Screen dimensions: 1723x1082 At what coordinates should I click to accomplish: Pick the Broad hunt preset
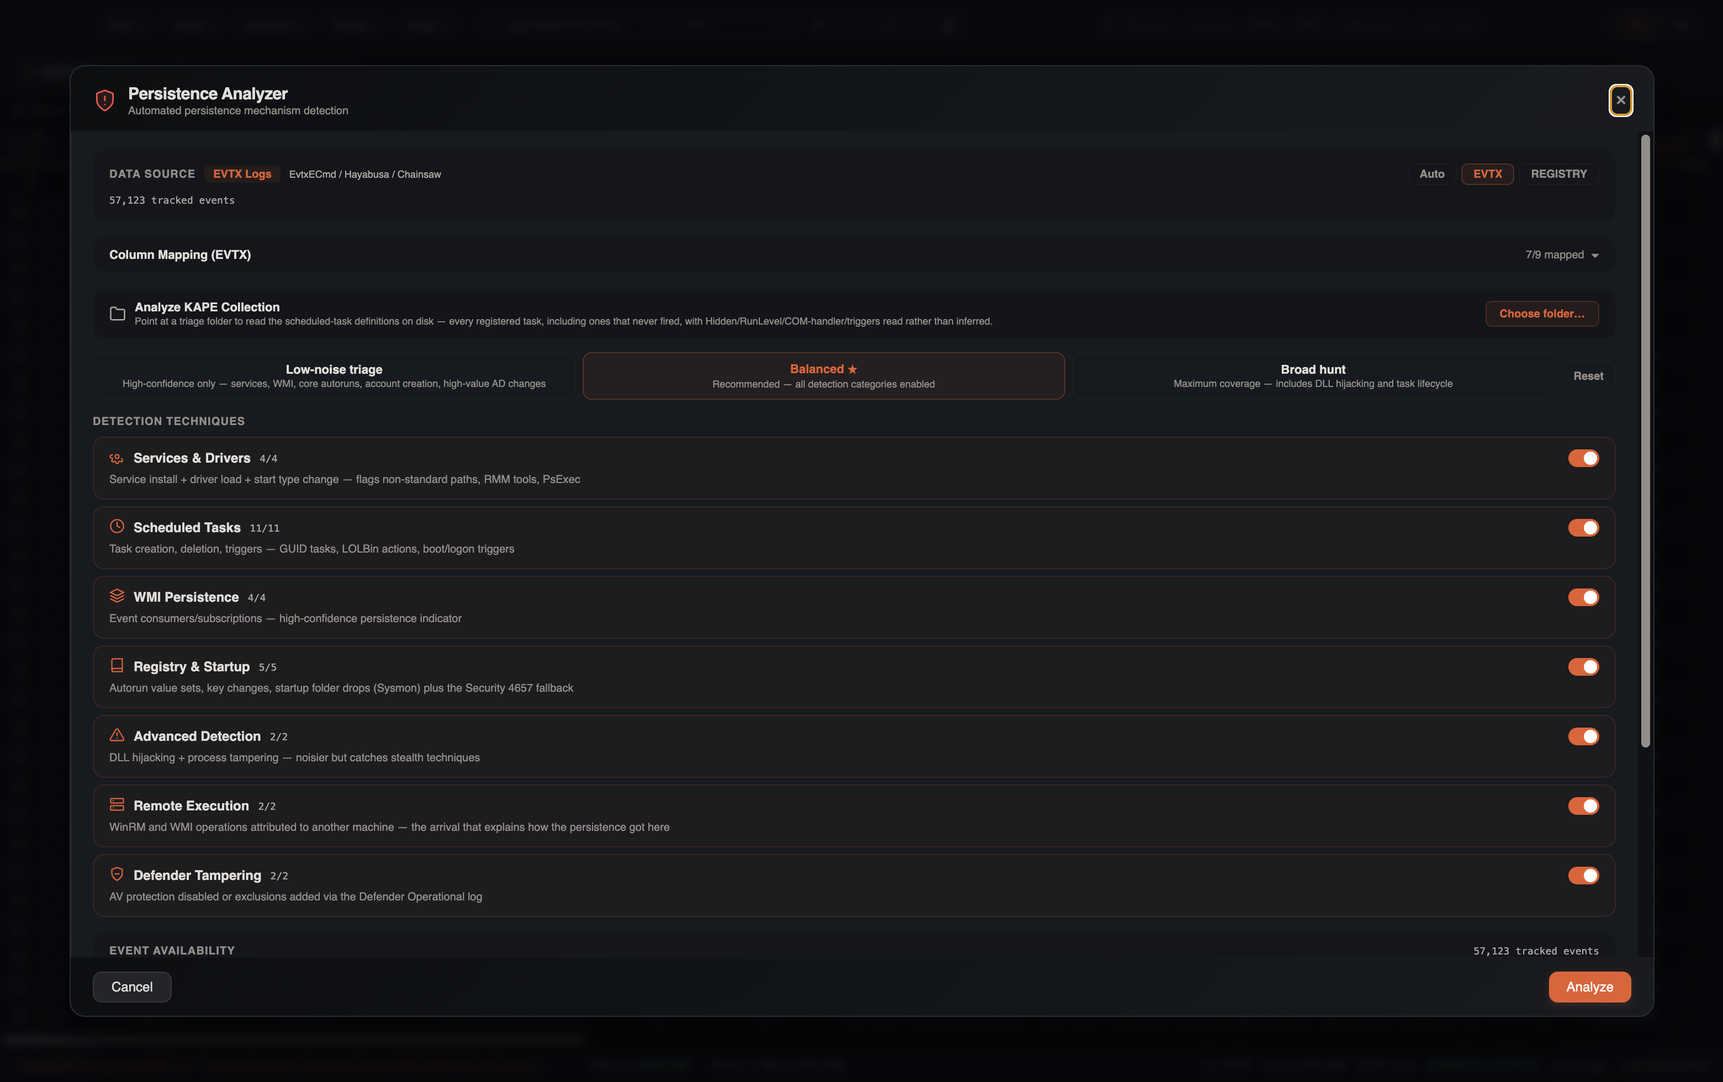(x=1313, y=376)
